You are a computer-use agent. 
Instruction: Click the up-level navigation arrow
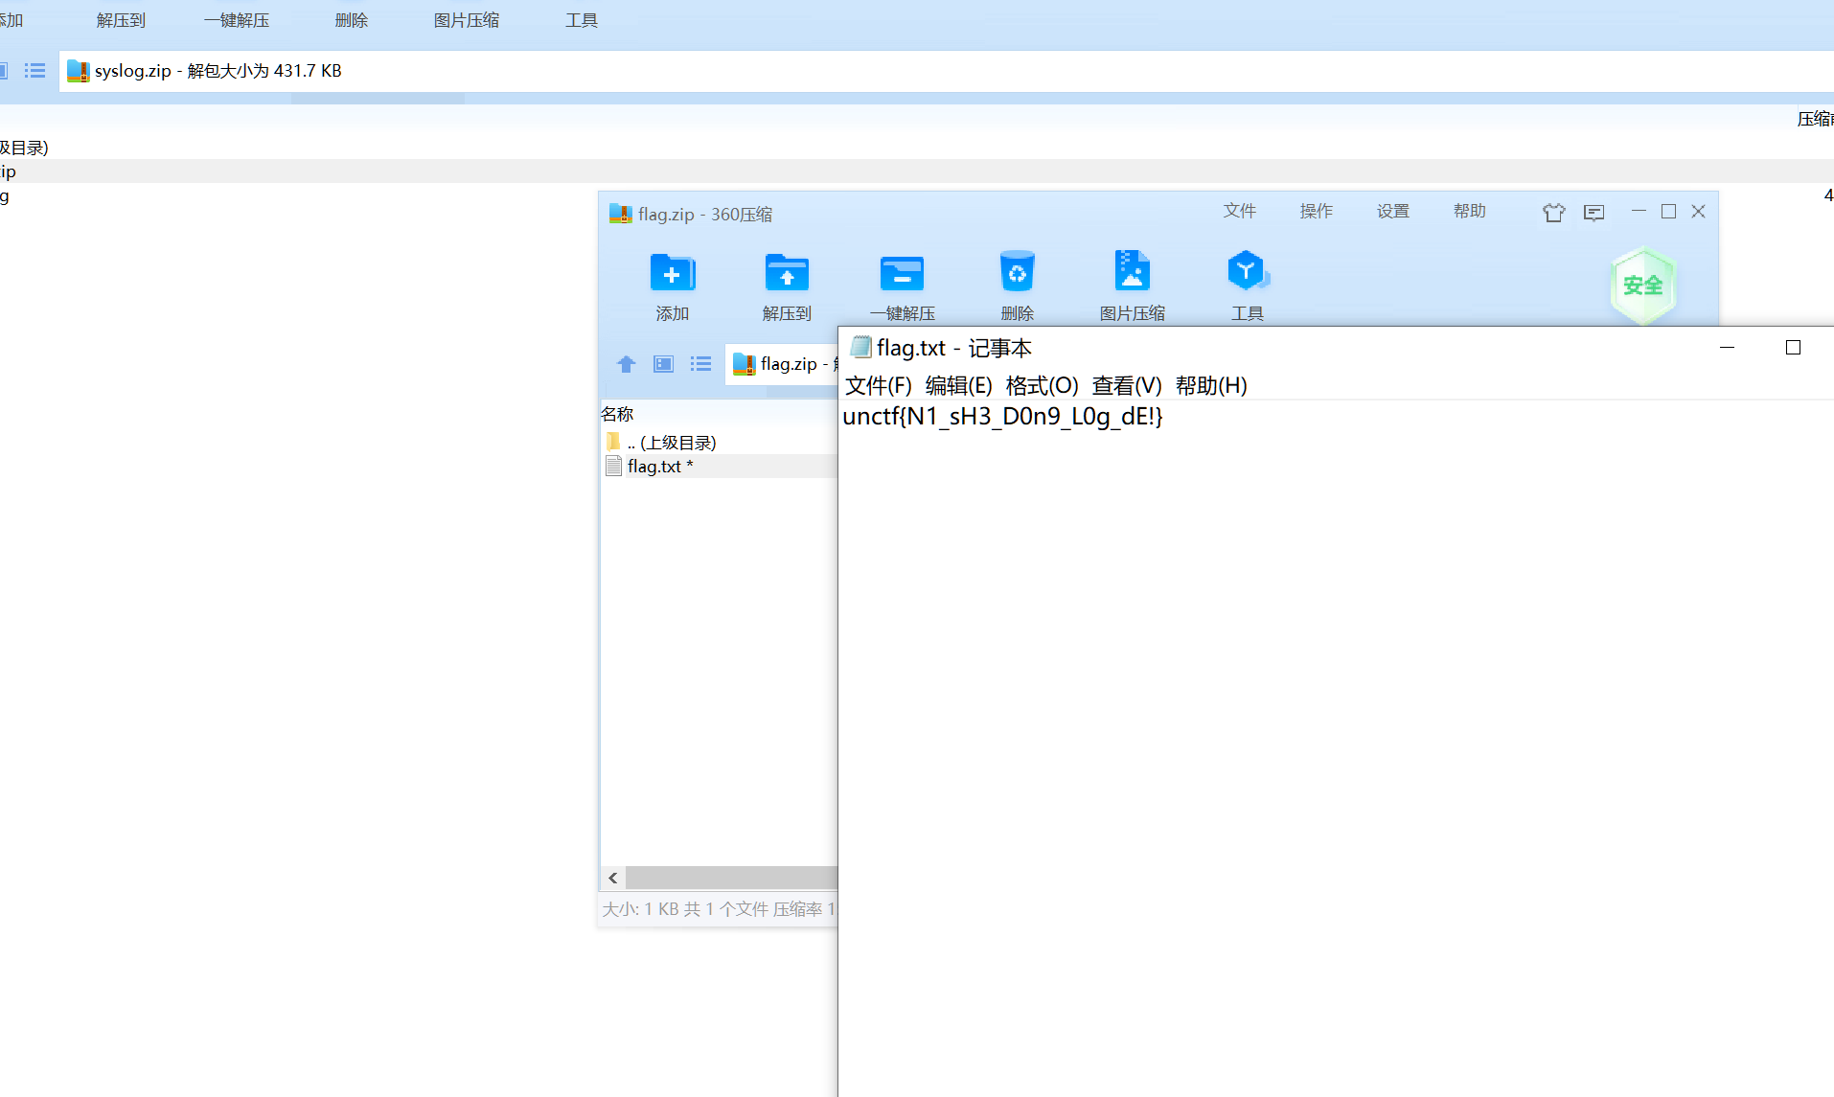coord(625,364)
